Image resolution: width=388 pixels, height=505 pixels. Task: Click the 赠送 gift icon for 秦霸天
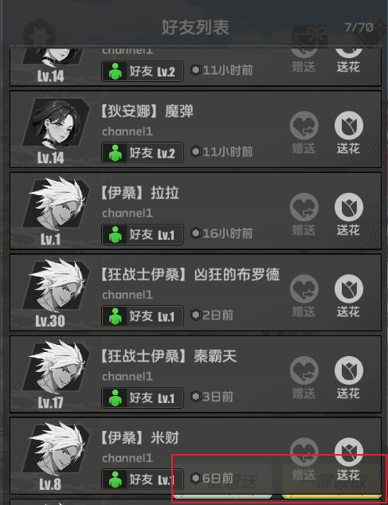[304, 370]
